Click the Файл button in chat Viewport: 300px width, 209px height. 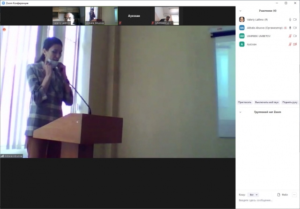pyautogui.click(x=283, y=194)
